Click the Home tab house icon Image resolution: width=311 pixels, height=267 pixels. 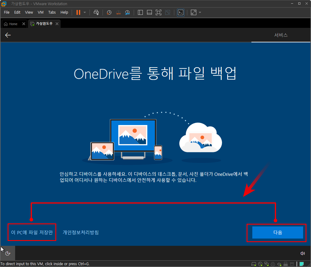click(x=6, y=24)
